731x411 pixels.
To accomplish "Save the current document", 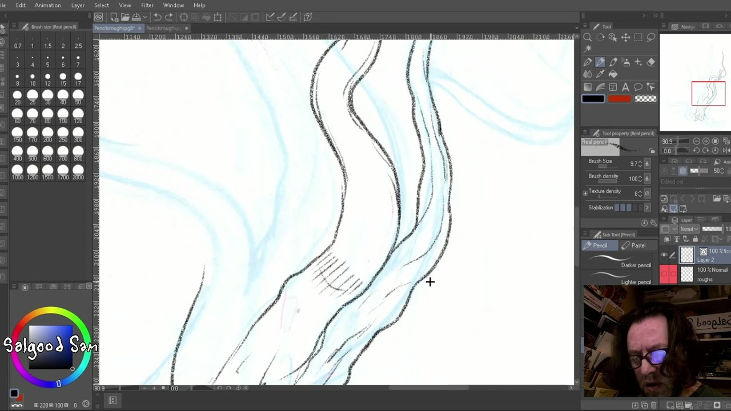I will (136, 17).
